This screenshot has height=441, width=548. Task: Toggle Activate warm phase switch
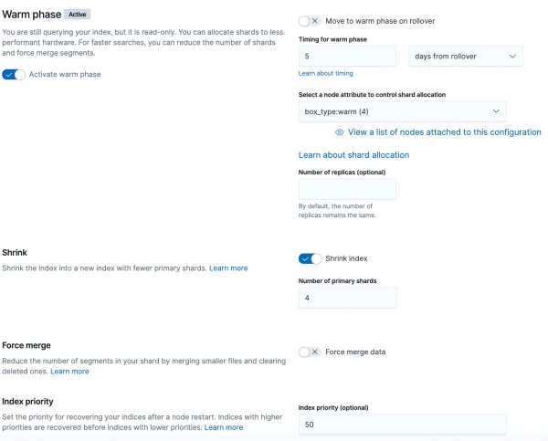tap(14, 74)
